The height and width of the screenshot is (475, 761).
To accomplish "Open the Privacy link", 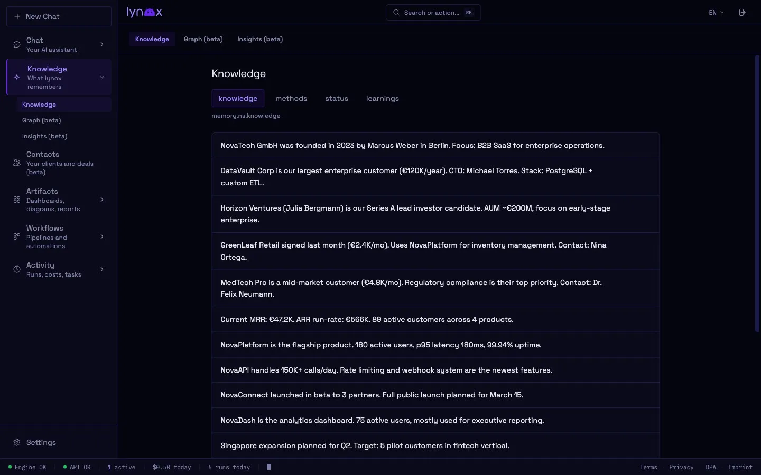I will pyautogui.click(x=681, y=467).
